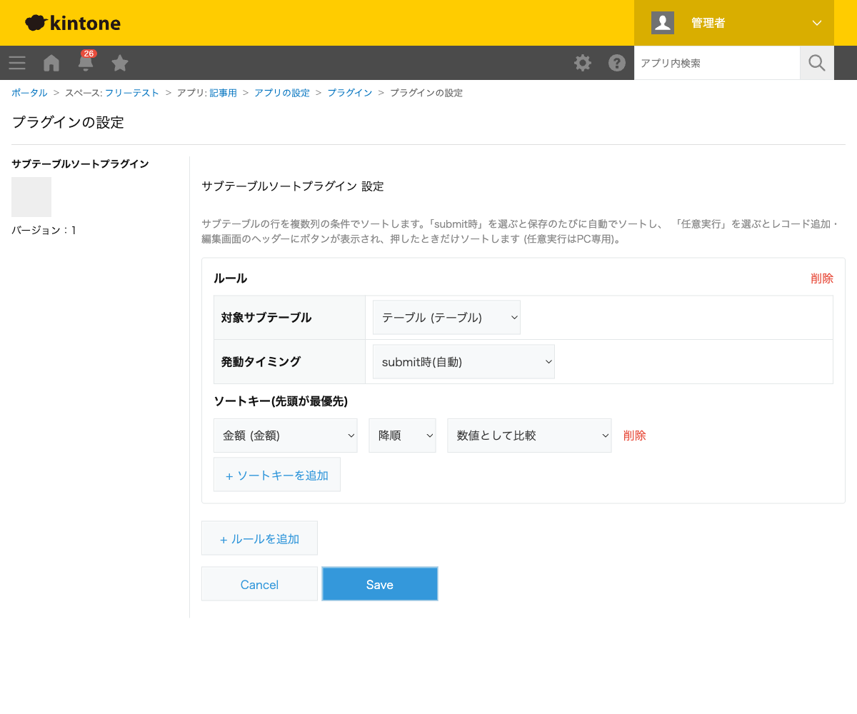Go to the portal home icon
Screen dimensions: 857x714
point(51,63)
